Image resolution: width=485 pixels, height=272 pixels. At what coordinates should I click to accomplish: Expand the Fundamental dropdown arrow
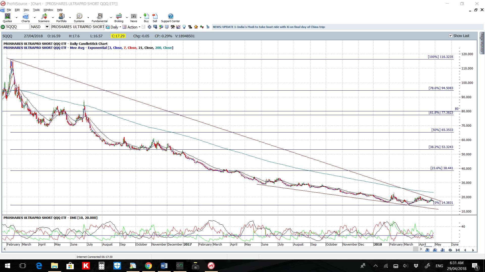(111, 18)
